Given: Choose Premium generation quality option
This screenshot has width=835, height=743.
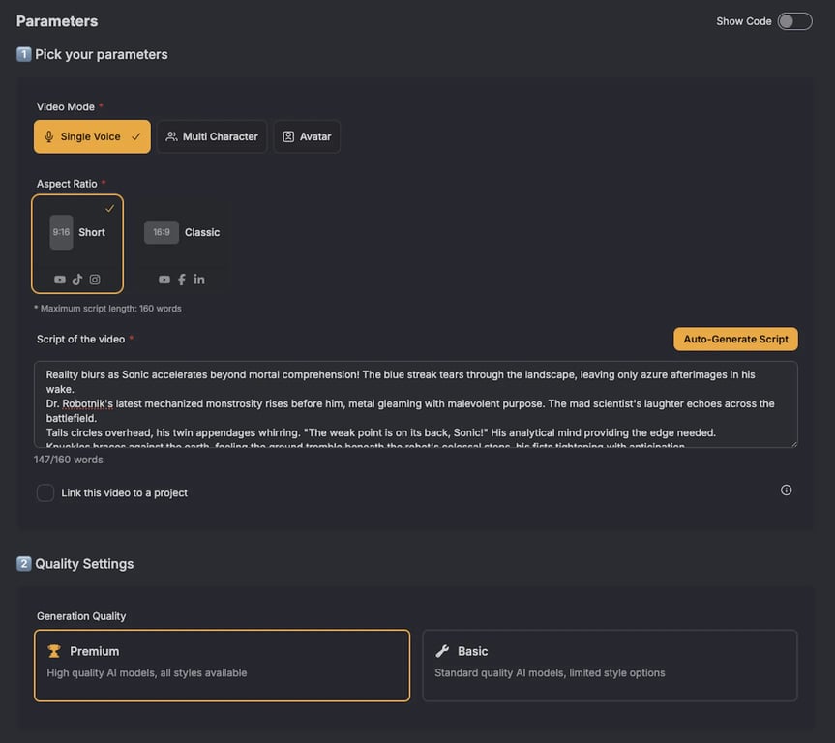Looking at the screenshot, I should click(222, 665).
